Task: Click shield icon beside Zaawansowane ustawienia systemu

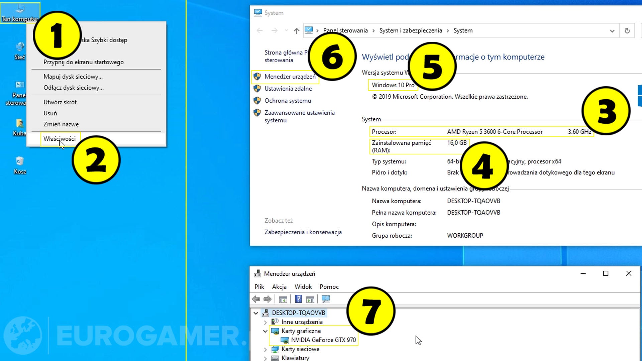Action: [x=257, y=113]
